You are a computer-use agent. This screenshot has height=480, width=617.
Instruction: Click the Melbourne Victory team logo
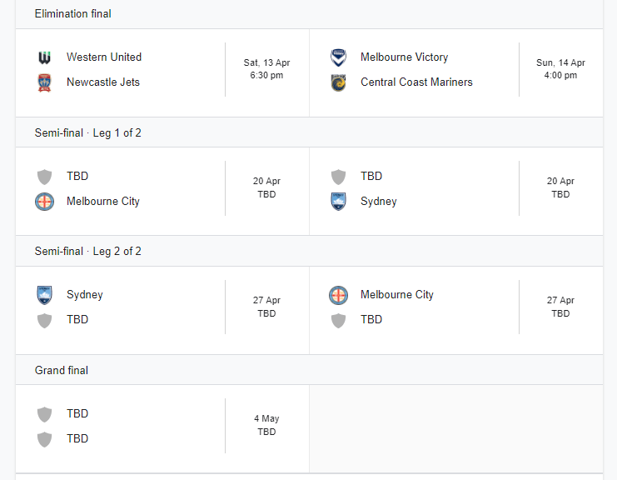pyautogui.click(x=339, y=57)
